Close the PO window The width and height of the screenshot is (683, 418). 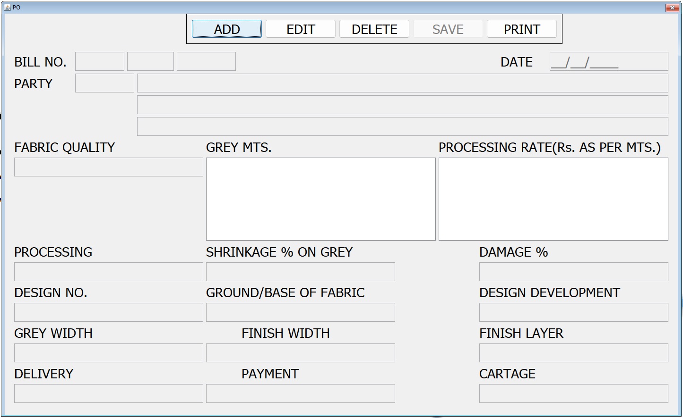click(672, 8)
